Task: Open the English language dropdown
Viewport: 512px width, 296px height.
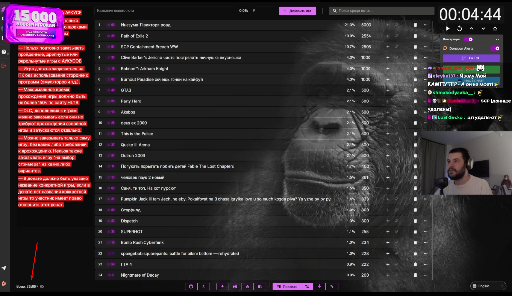Action: tap(488, 286)
